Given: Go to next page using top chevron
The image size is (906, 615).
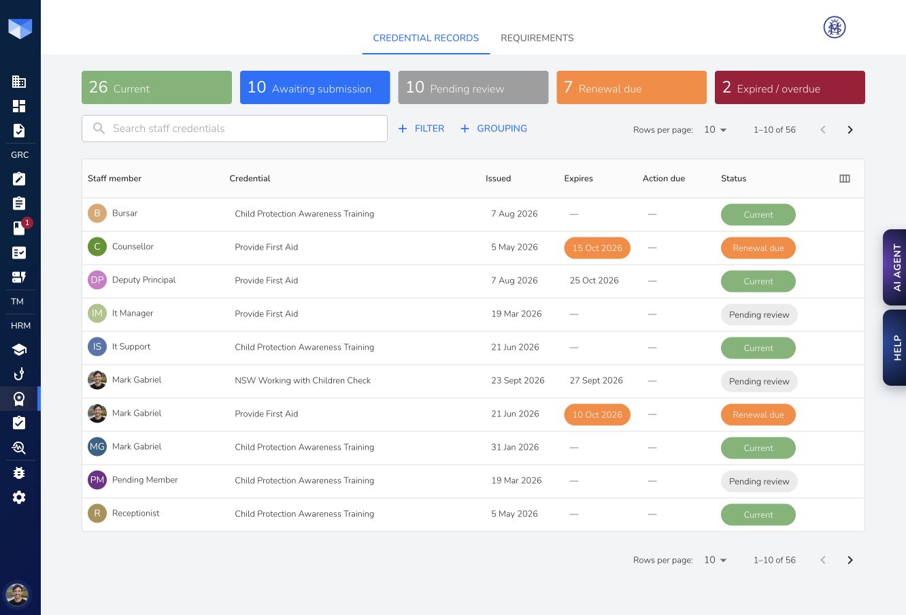Looking at the screenshot, I should click(850, 130).
